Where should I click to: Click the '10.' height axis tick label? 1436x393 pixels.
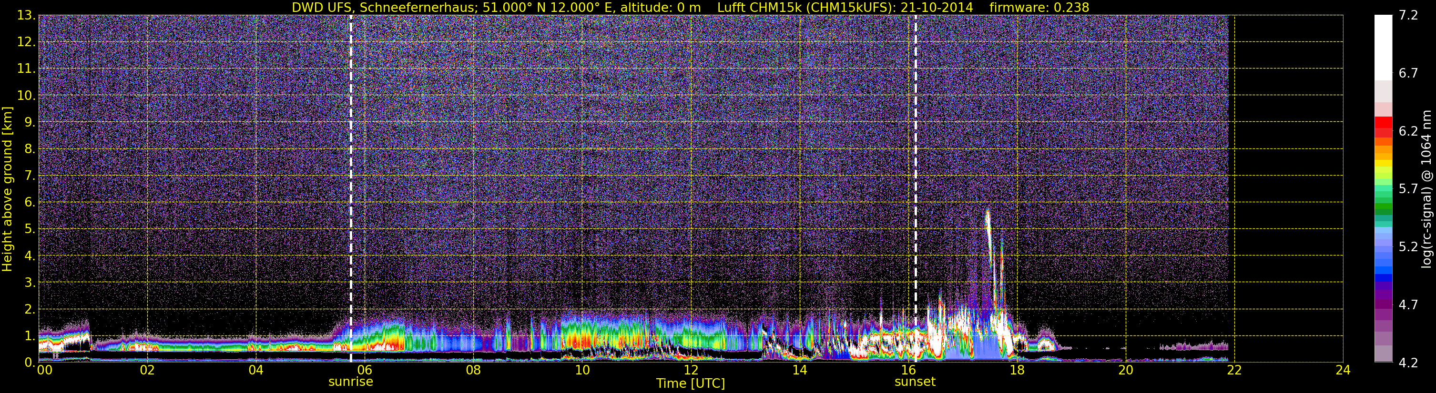click(x=26, y=96)
